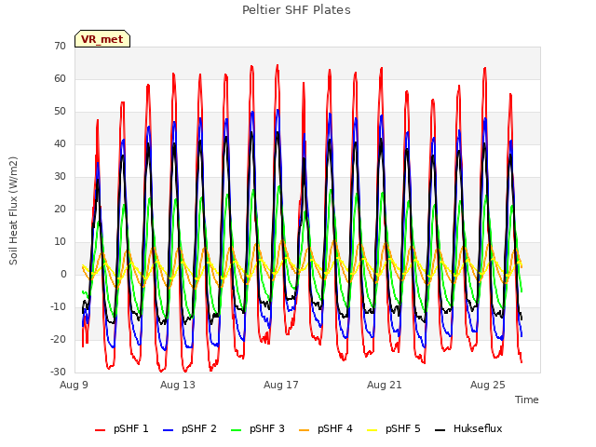Toggle pSHF 2 legend entry
Viewport: 596px width, 447px height.
[x=190, y=428]
